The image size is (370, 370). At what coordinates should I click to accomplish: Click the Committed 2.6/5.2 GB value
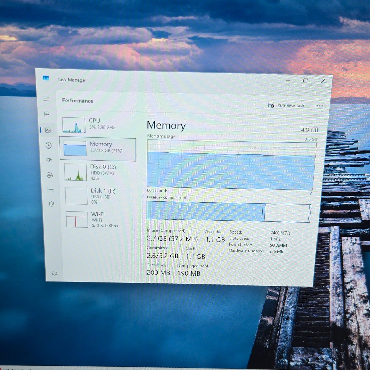[163, 256]
